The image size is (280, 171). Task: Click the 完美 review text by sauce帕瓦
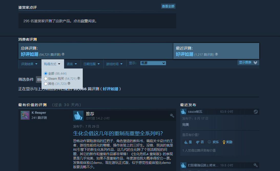point(185,124)
